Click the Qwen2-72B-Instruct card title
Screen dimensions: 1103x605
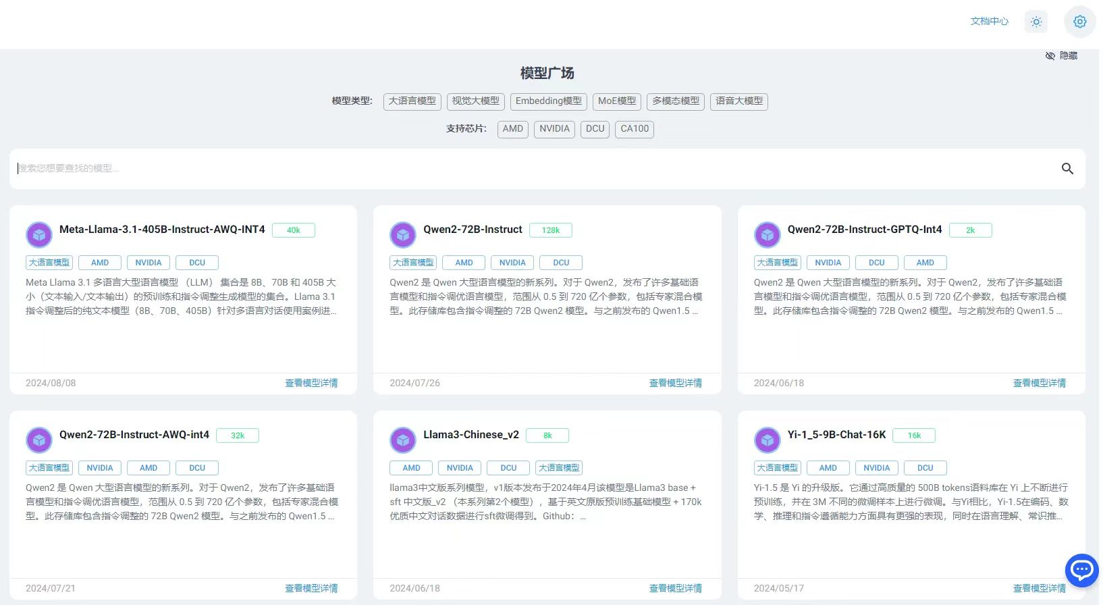[x=473, y=230]
